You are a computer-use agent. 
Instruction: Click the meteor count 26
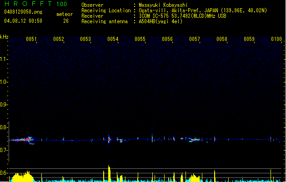pyautogui.click(x=66, y=21)
